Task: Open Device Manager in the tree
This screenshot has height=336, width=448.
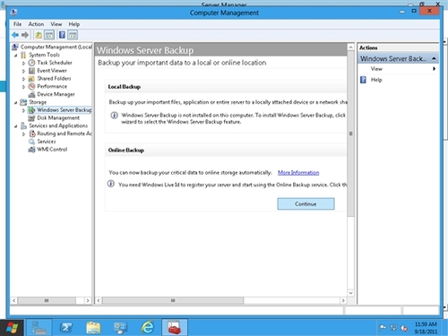Action: point(56,94)
